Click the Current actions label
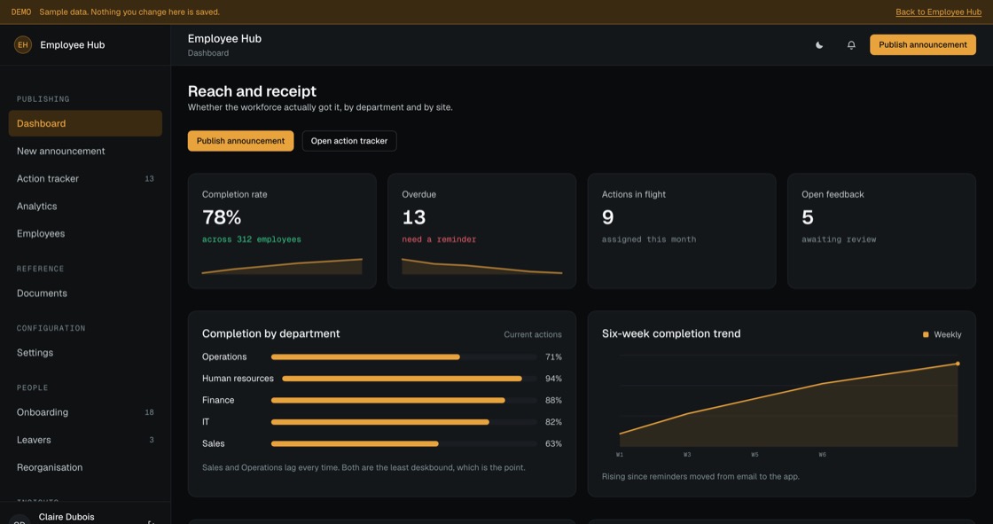993x524 pixels. click(533, 334)
